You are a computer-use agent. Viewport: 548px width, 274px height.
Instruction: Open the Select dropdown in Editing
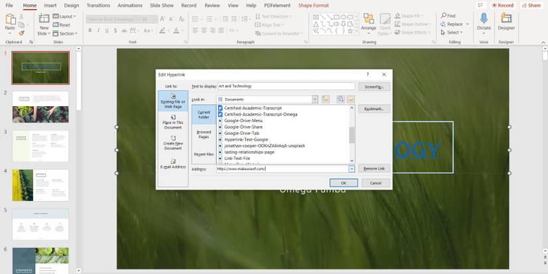[452, 33]
